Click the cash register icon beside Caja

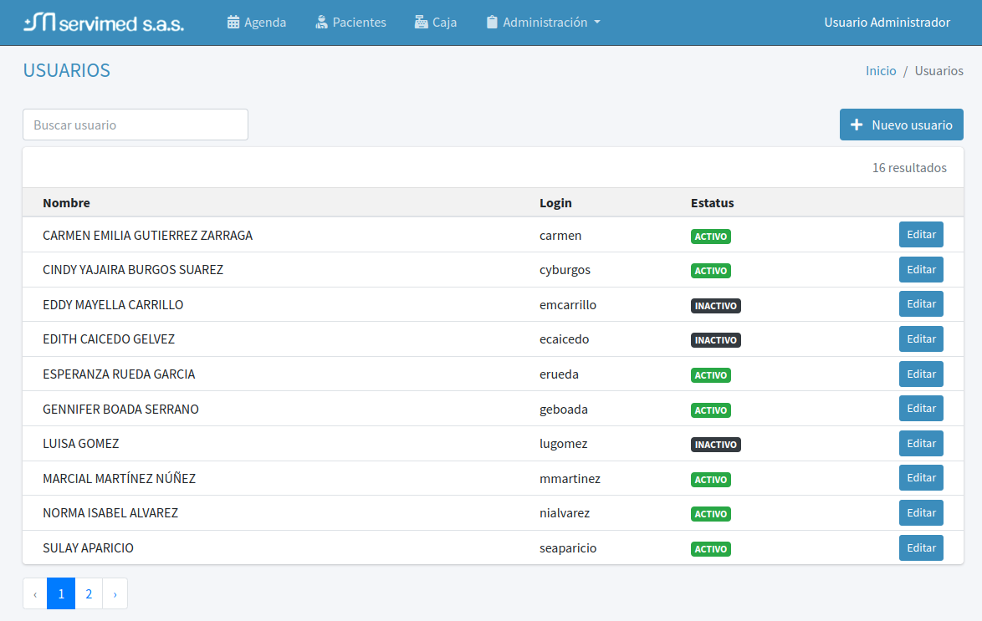[421, 23]
